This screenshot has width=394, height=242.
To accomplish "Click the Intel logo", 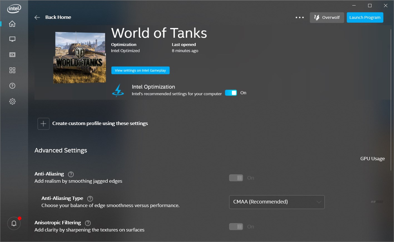I will [x=13, y=9].
